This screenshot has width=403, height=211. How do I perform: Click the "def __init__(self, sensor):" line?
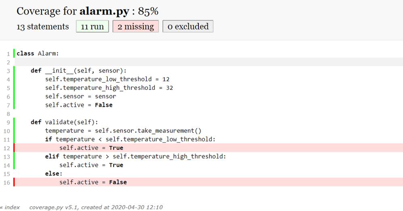pos(79,70)
